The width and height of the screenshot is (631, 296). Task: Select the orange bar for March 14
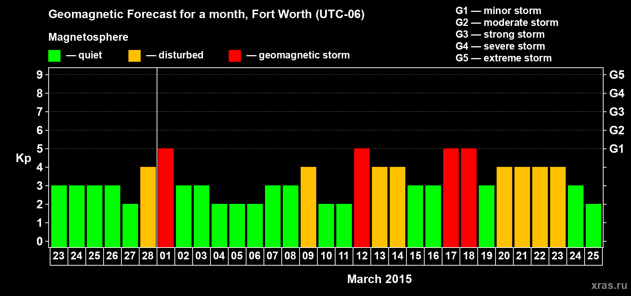coord(398,207)
